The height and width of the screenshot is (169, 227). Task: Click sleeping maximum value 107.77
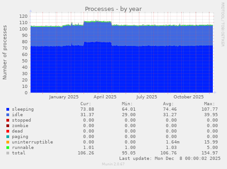pyautogui.click(x=210, y=109)
